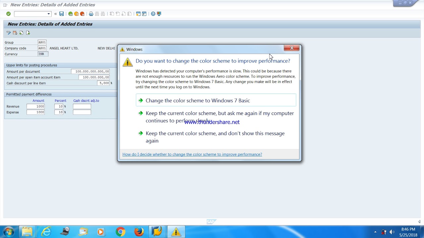Click the Display/Change pencil-glasses icon
424x238 pixels.
click(9, 33)
